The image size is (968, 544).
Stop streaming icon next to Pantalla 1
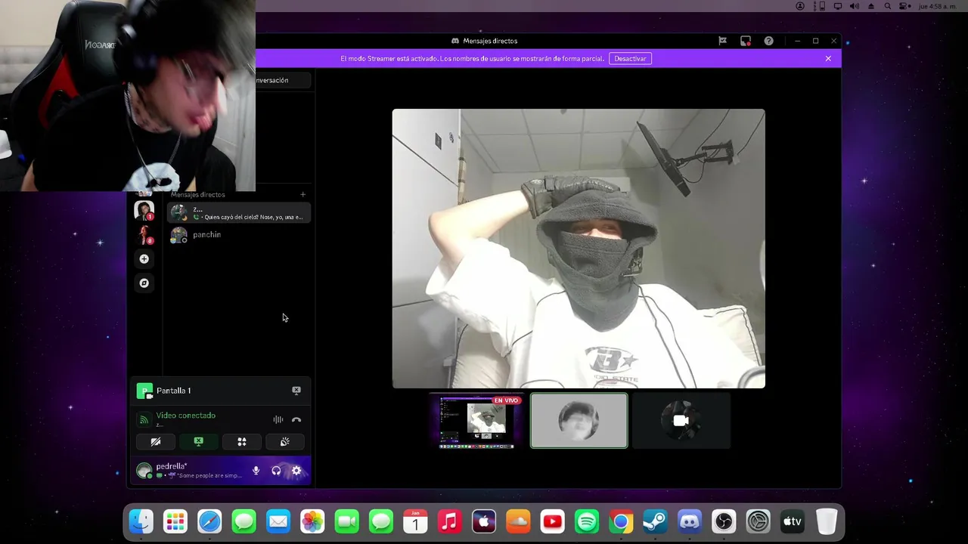tap(296, 391)
